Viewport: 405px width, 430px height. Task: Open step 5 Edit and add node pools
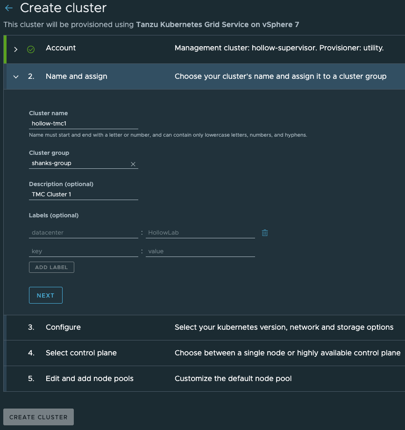point(89,379)
